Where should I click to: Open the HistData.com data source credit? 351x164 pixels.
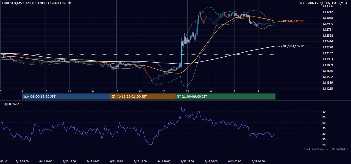click(x=325, y=149)
